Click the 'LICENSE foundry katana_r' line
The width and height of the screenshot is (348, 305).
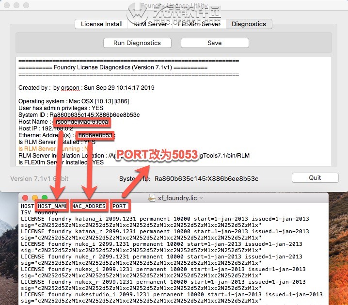click(165, 231)
